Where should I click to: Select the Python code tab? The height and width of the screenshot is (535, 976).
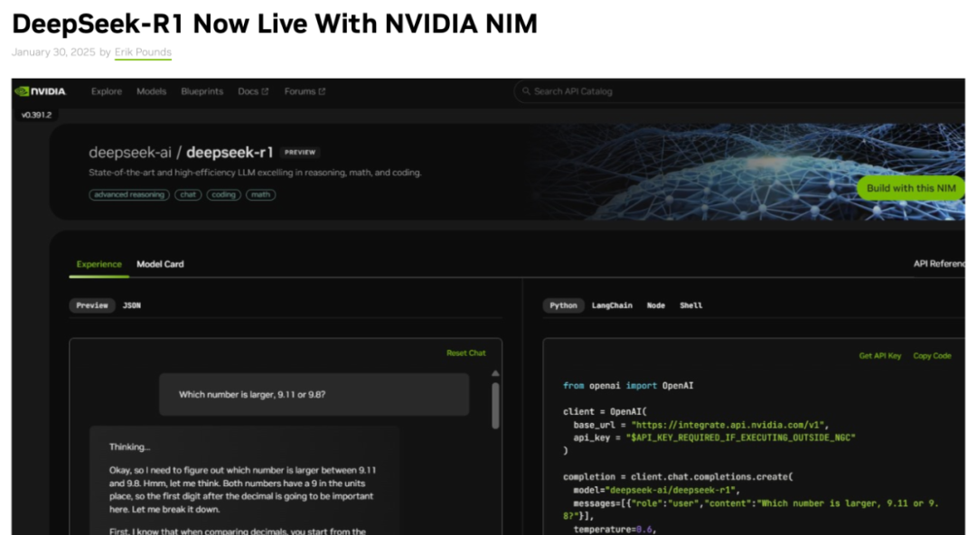pyautogui.click(x=563, y=305)
